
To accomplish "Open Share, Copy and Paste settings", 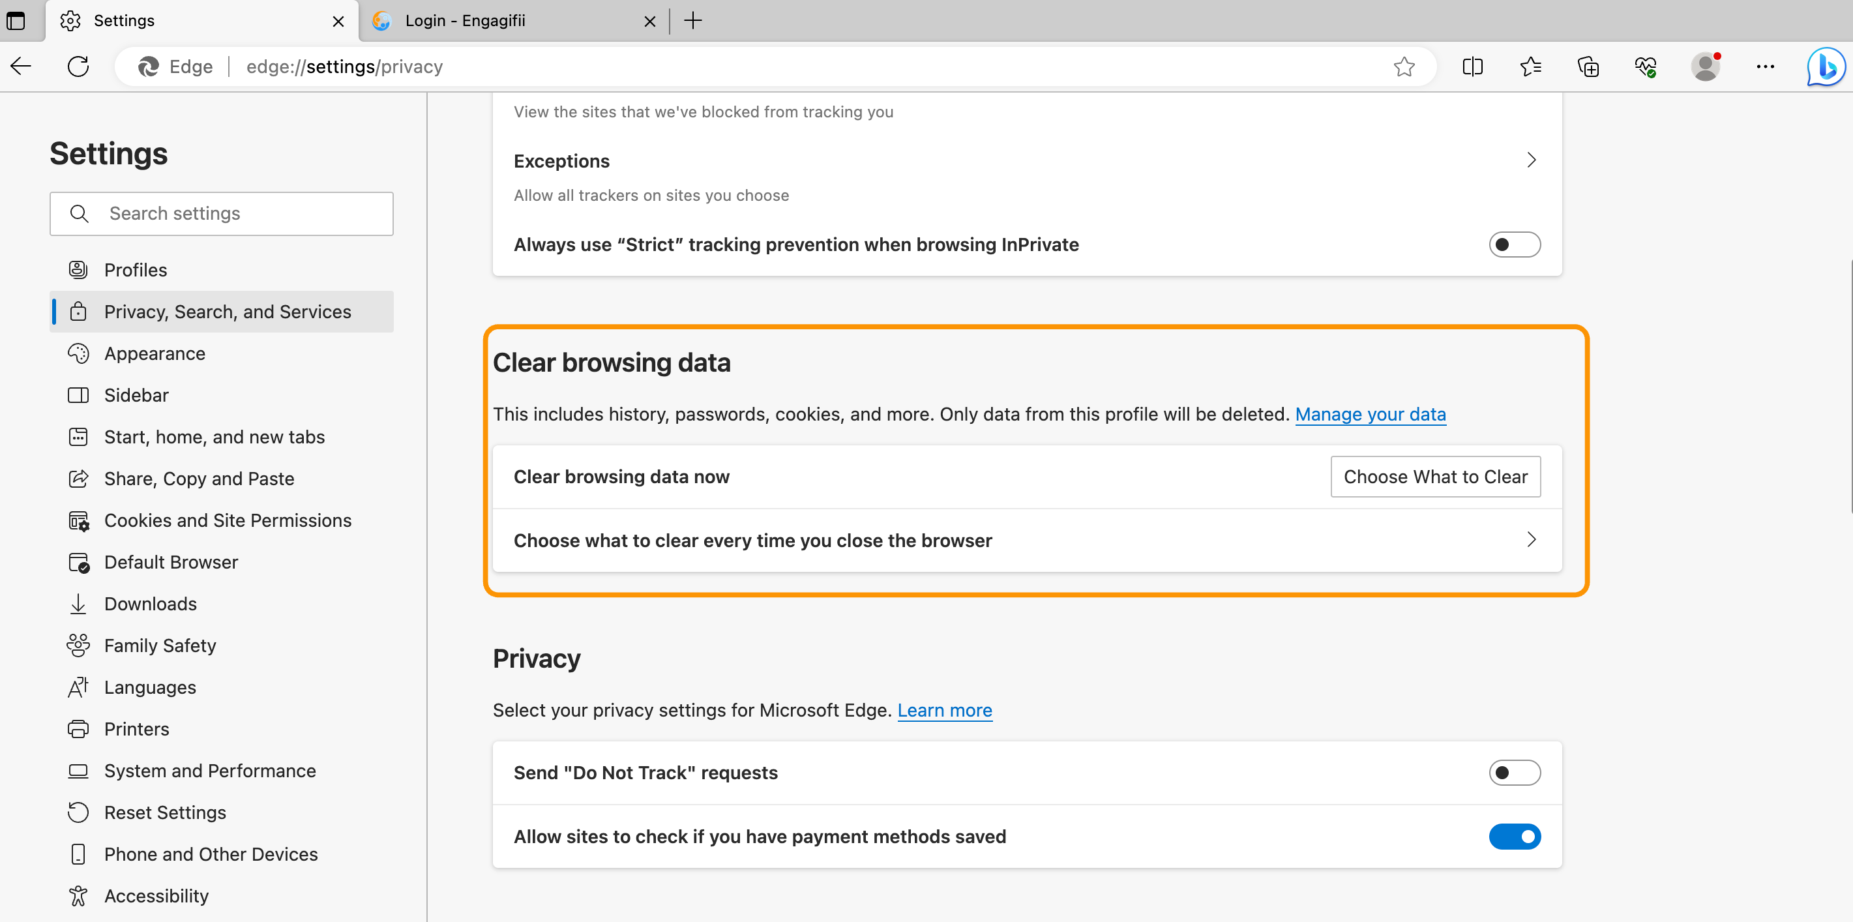I will coord(222,478).
